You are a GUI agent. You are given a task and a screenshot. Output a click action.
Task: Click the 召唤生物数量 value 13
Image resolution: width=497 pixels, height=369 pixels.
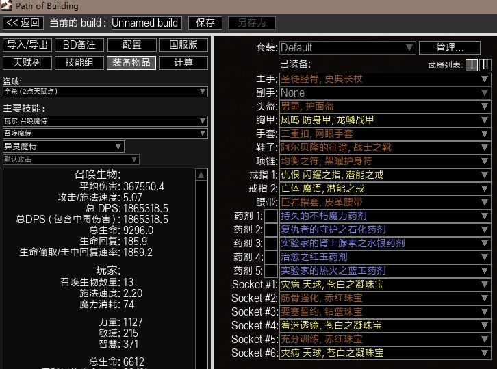[129, 283]
